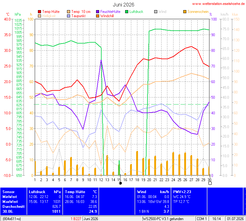The image size is (246, 221).
Task: Click the full moon icon under day 30
Action: [x=210, y=183]
